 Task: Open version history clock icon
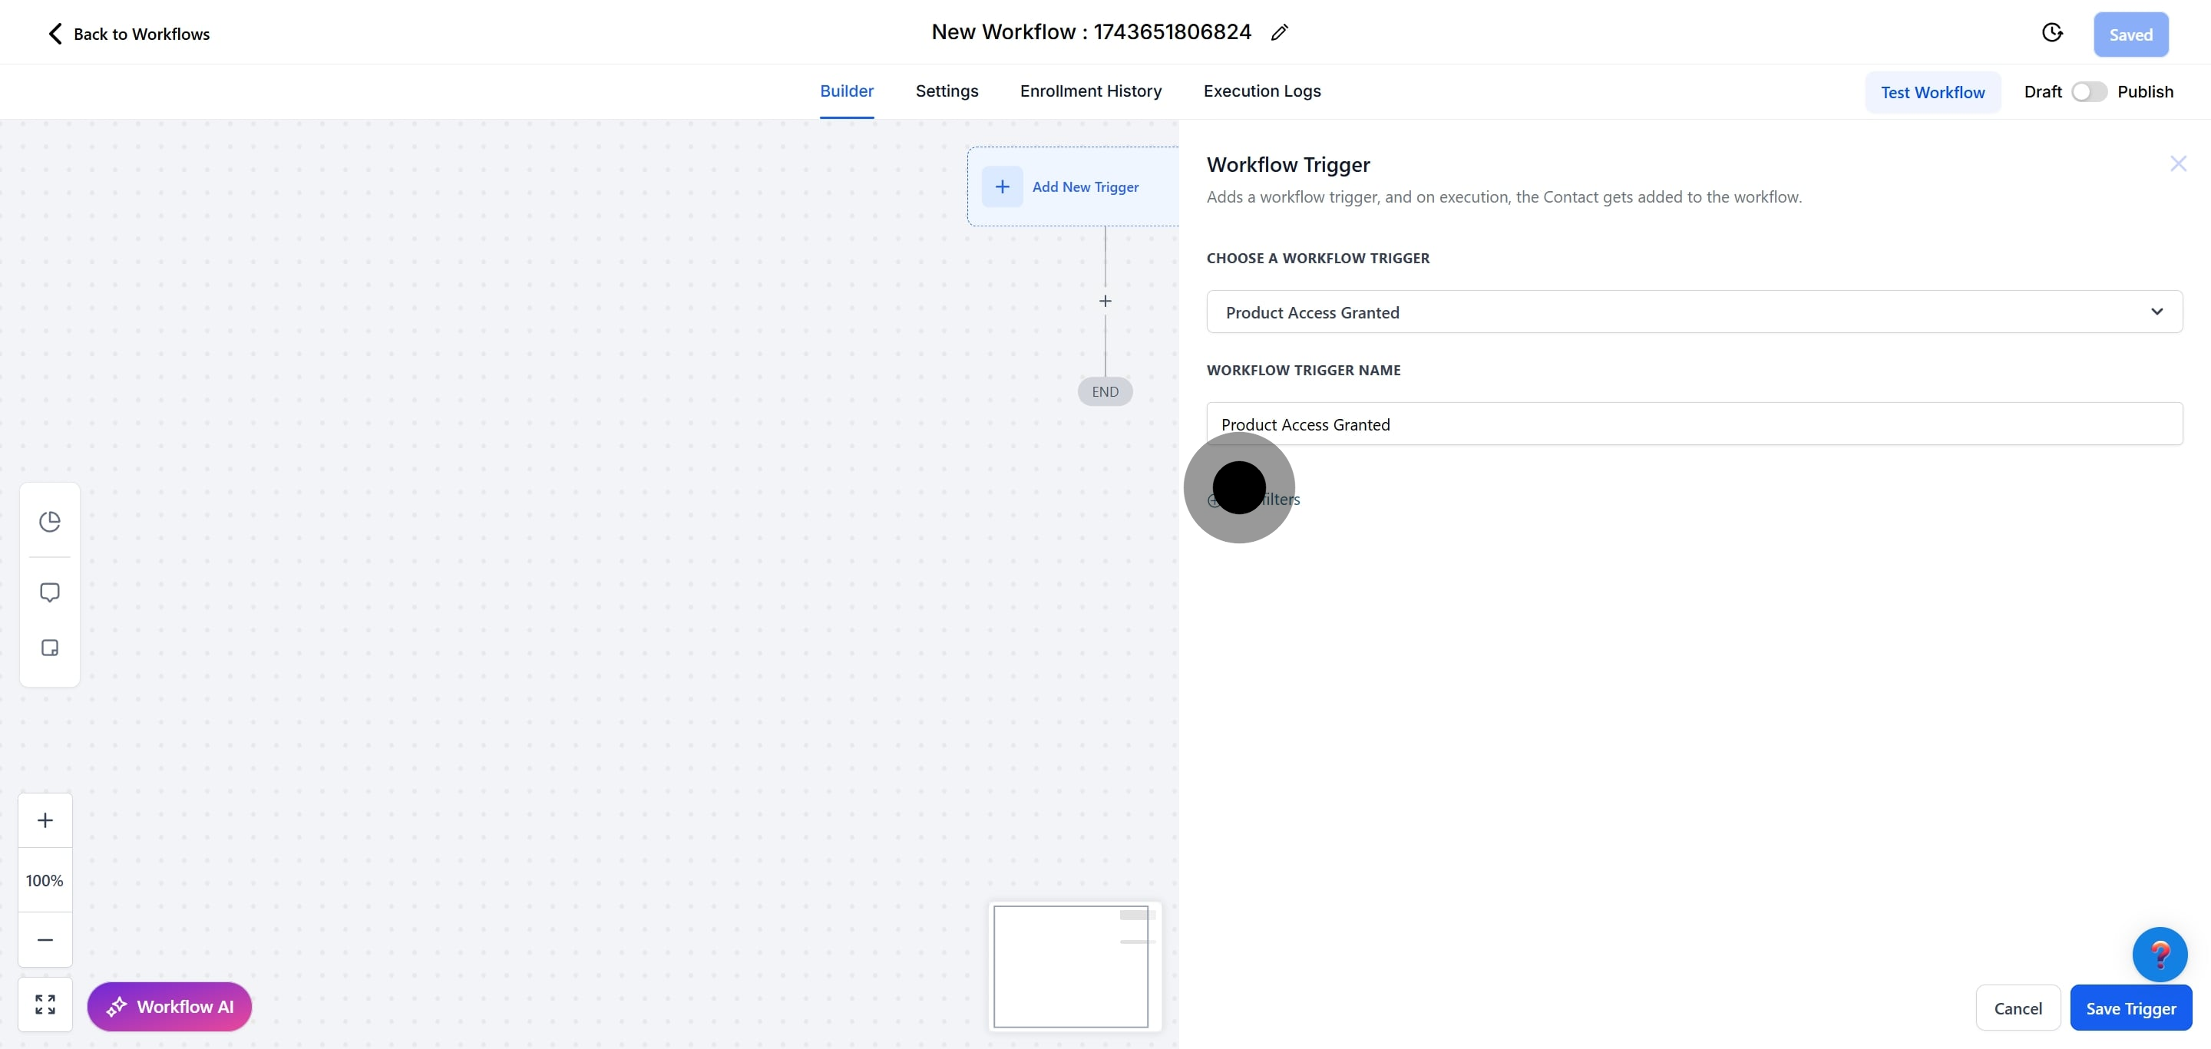coord(2051,32)
